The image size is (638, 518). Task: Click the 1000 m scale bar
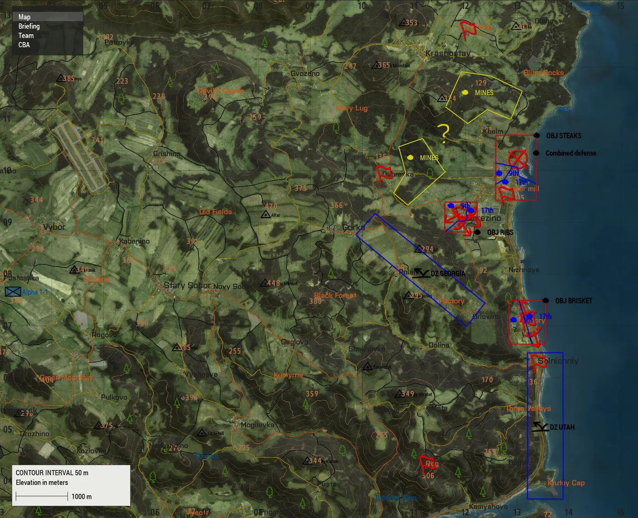click(x=42, y=496)
